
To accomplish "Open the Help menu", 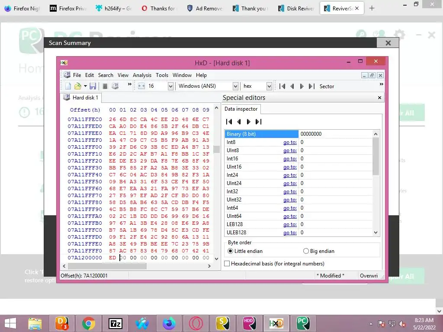I will [x=202, y=75].
